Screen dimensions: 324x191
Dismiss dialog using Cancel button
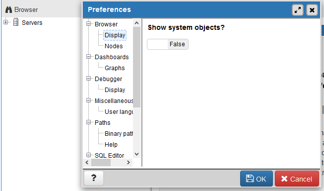tap(297, 179)
